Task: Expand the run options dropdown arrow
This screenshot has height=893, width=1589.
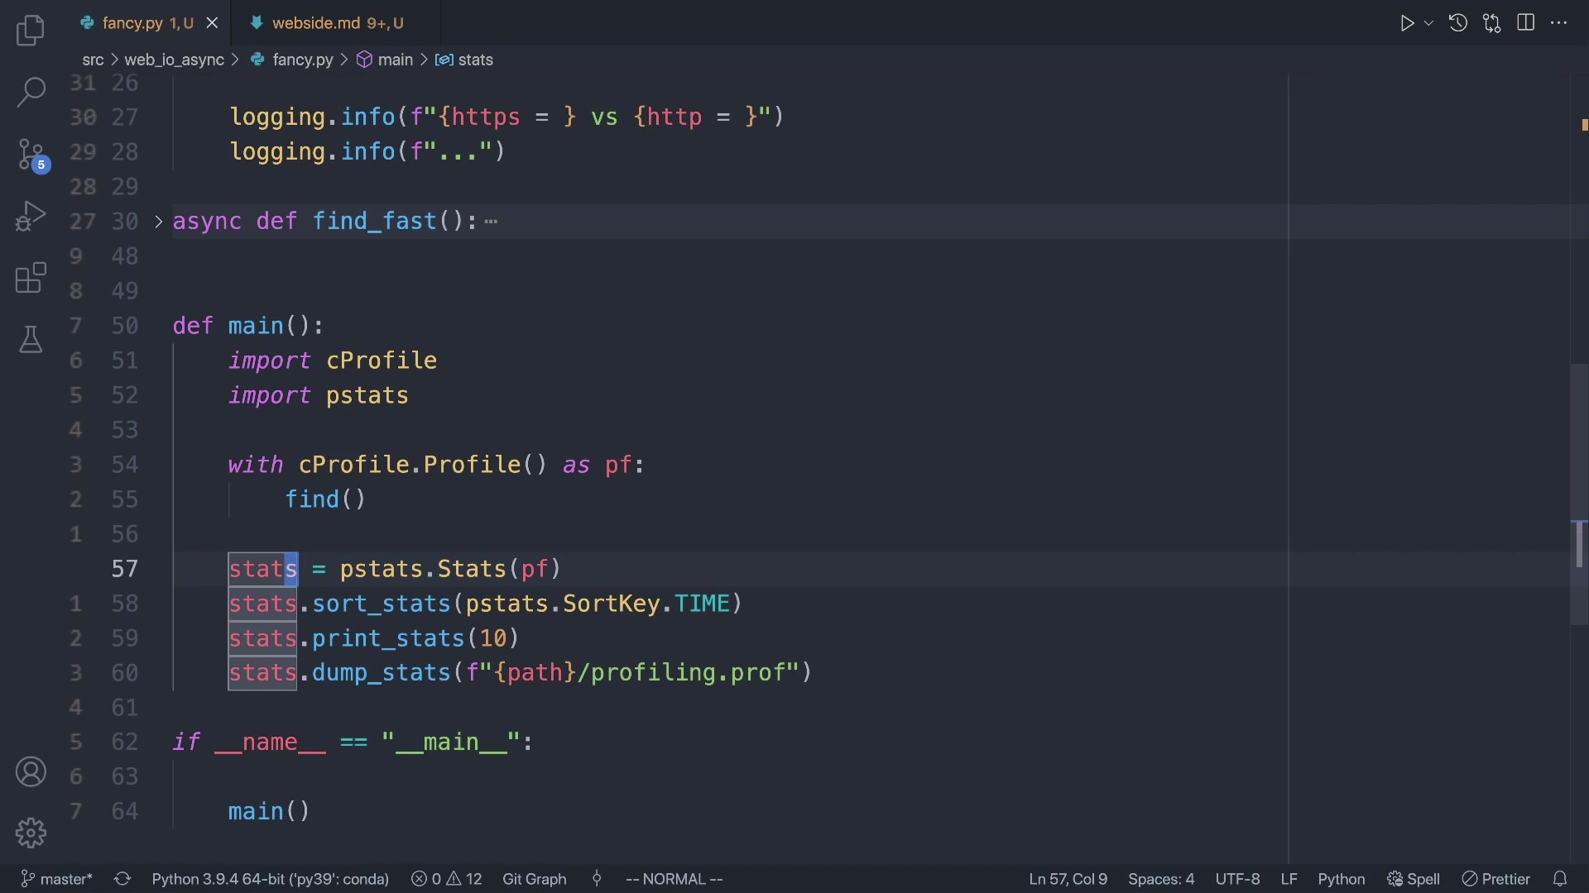Action: click(x=1428, y=22)
